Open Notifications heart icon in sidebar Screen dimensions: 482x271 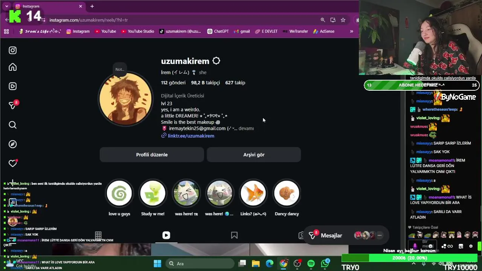(x=13, y=163)
